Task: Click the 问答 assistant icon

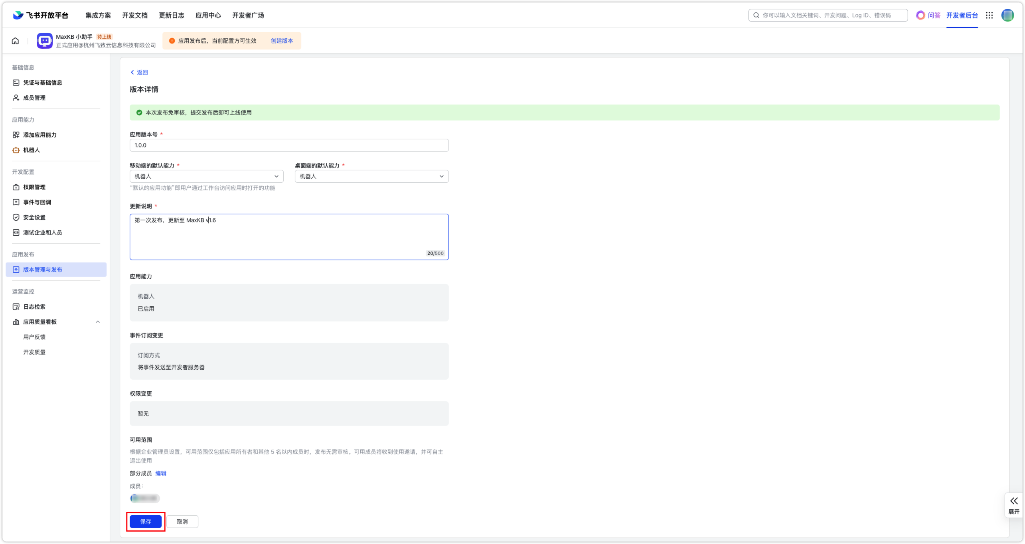Action: pos(920,15)
